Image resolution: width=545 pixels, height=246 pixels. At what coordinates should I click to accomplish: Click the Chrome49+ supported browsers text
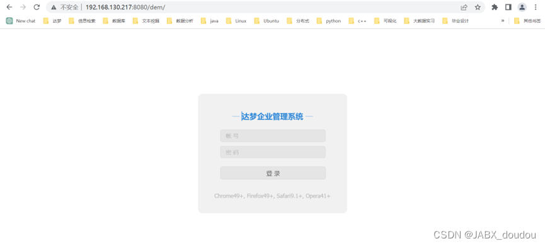click(272, 196)
